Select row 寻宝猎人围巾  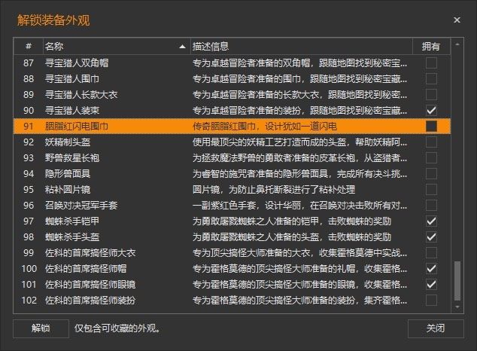[232, 79]
